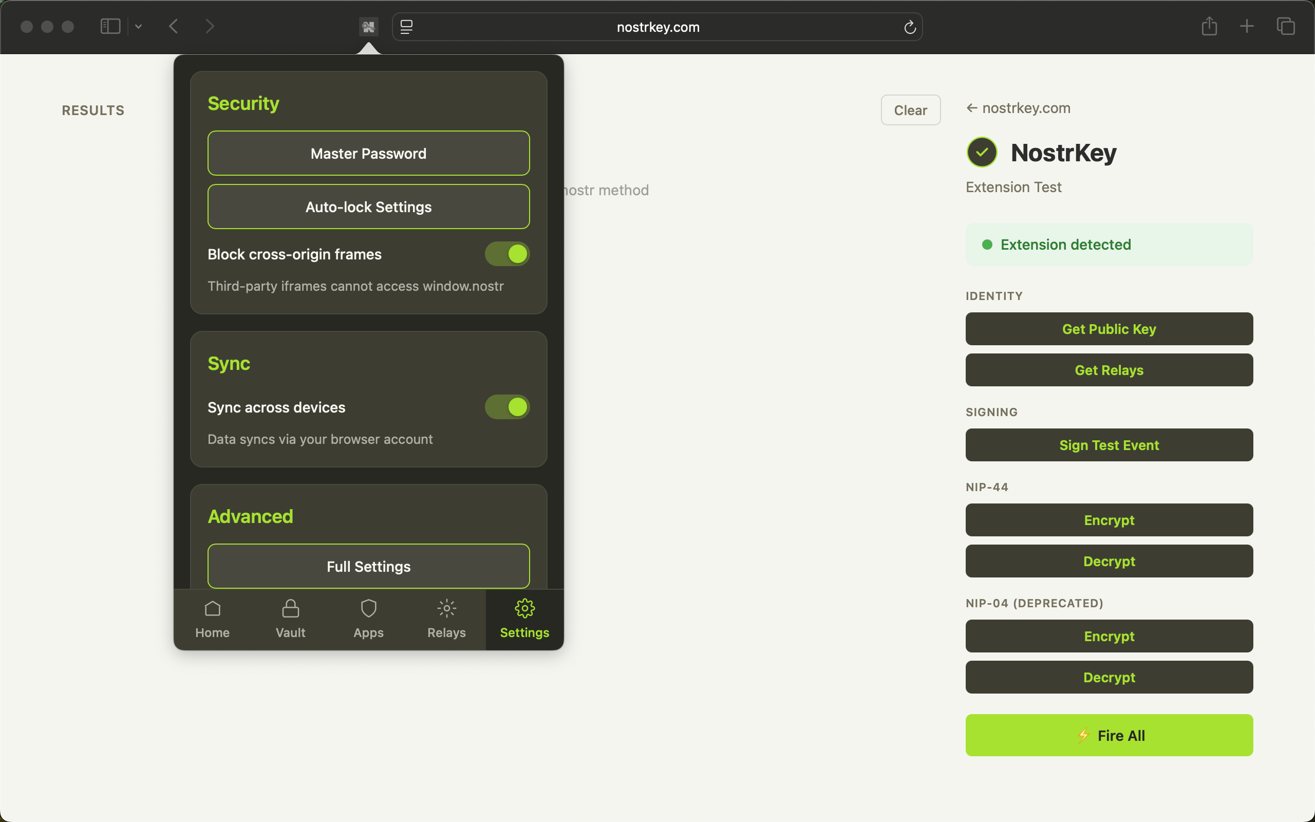The height and width of the screenshot is (822, 1315).
Task: Click 'Third-party iframes cannot access window.nostr' text
Action: (355, 286)
